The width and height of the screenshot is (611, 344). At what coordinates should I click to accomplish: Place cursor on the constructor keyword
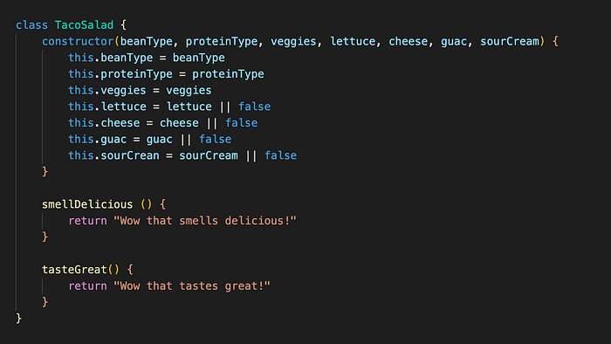click(x=78, y=41)
